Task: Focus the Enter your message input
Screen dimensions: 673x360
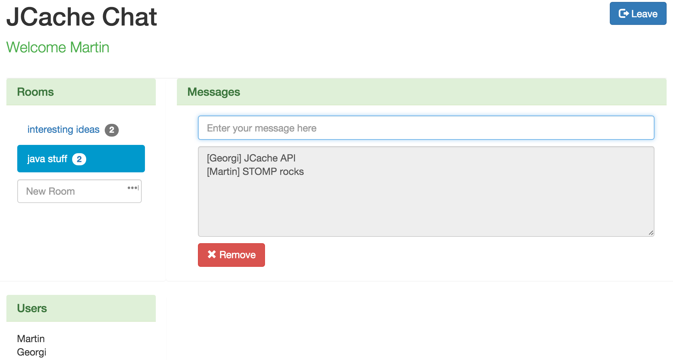Action: click(426, 128)
